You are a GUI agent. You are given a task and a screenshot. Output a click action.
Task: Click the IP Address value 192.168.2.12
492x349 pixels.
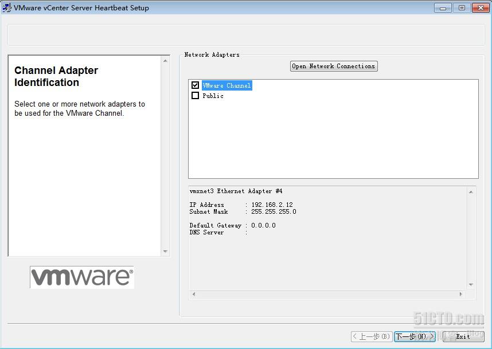point(272,205)
